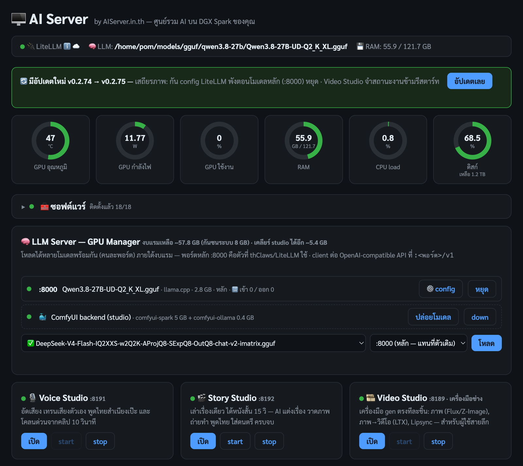Stop the :8000 model with หยุด
This screenshot has width=523, height=466.
pyautogui.click(x=482, y=289)
